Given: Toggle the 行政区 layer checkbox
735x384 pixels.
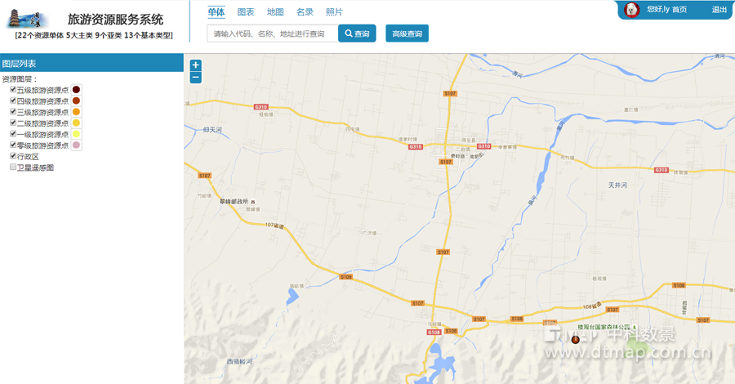Looking at the screenshot, I should click(13, 156).
